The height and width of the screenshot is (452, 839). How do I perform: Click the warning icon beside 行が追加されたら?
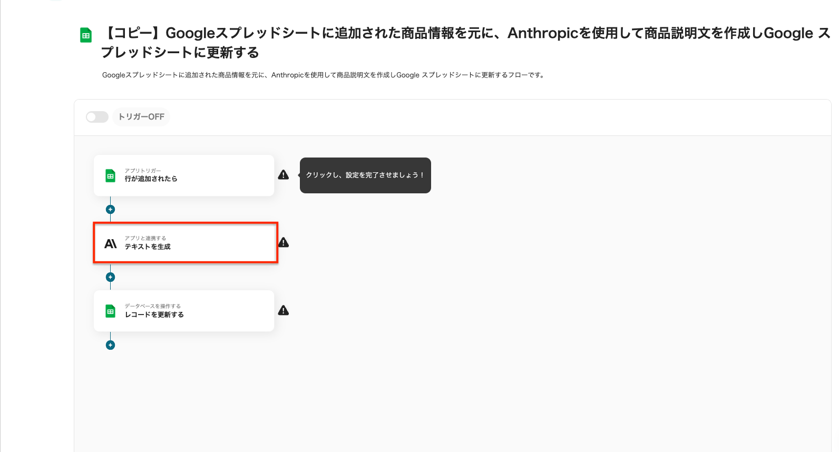(x=284, y=175)
